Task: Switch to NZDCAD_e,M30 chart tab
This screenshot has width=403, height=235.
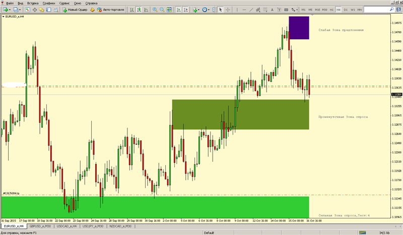Action: coord(120,226)
